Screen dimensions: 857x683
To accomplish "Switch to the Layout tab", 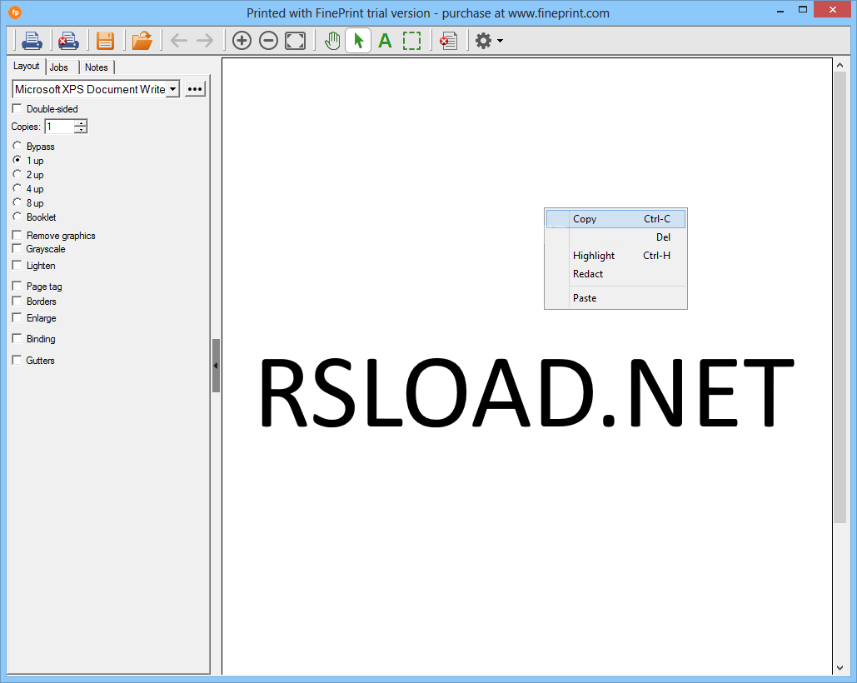I will [x=27, y=66].
